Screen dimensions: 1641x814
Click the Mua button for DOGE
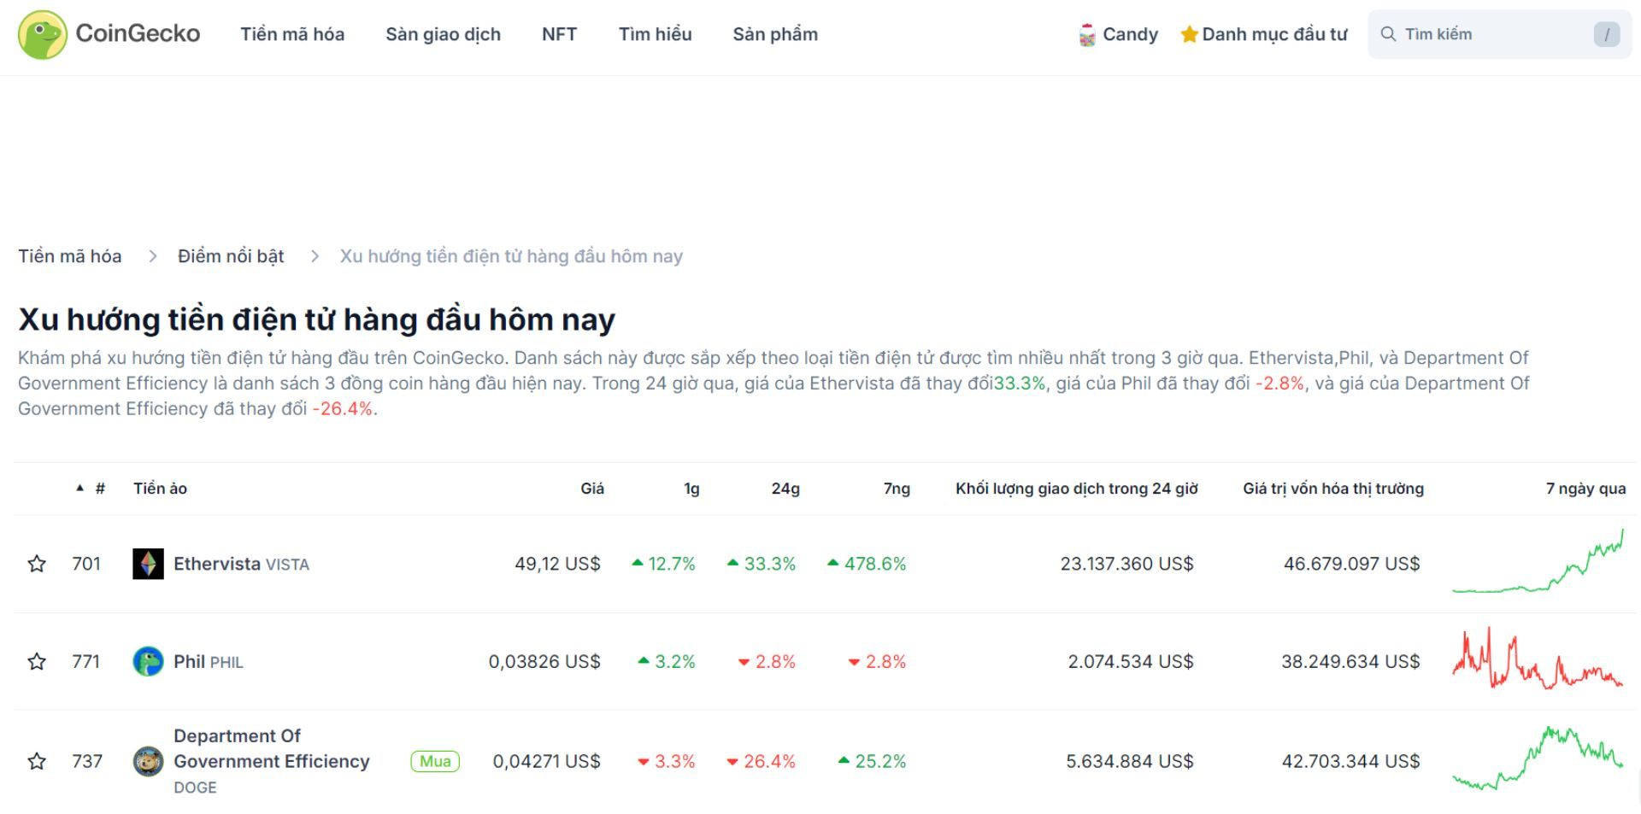click(x=435, y=761)
